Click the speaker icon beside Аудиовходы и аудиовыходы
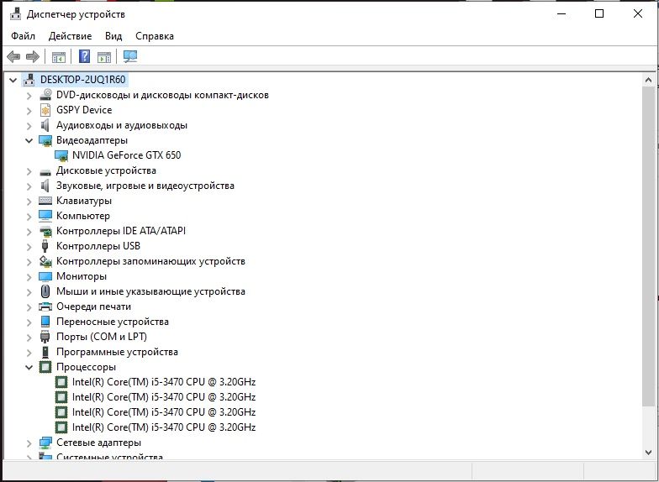The image size is (659, 482). click(45, 125)
